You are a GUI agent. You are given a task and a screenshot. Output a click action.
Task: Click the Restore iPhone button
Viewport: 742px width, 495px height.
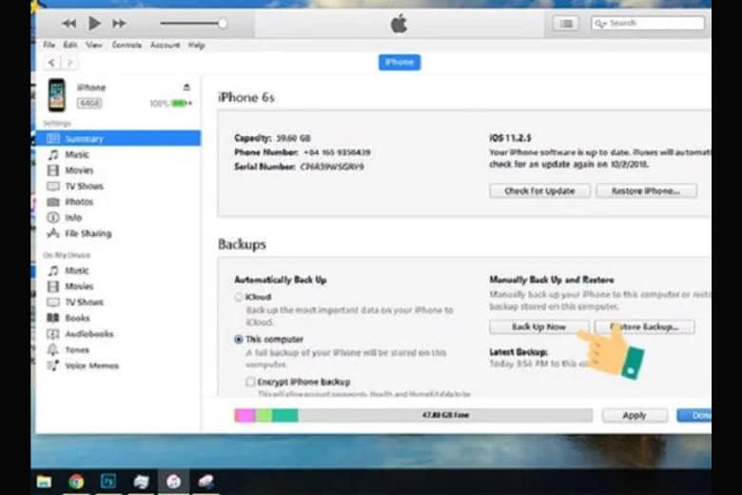[646, 191]
